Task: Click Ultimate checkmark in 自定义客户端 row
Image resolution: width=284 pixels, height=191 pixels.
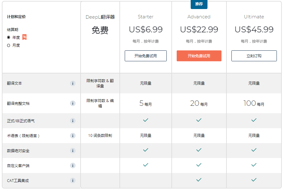Action: [x=254, y=165]
